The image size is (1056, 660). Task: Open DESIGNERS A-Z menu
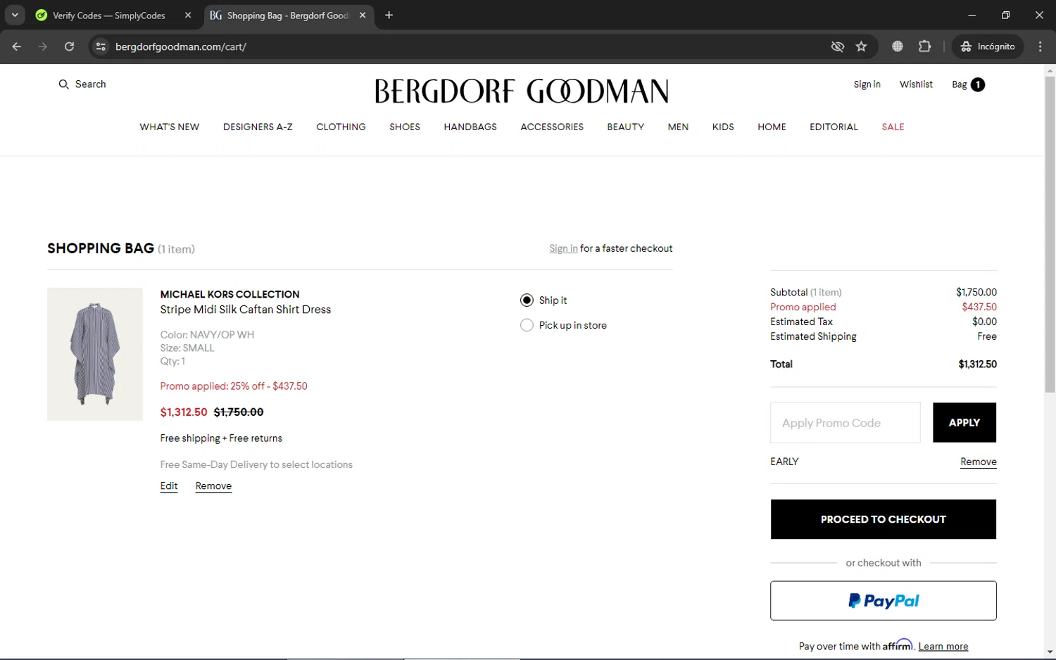(x=258, y=127)
